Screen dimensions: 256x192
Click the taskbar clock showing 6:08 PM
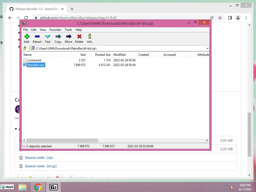coord(245,187)
